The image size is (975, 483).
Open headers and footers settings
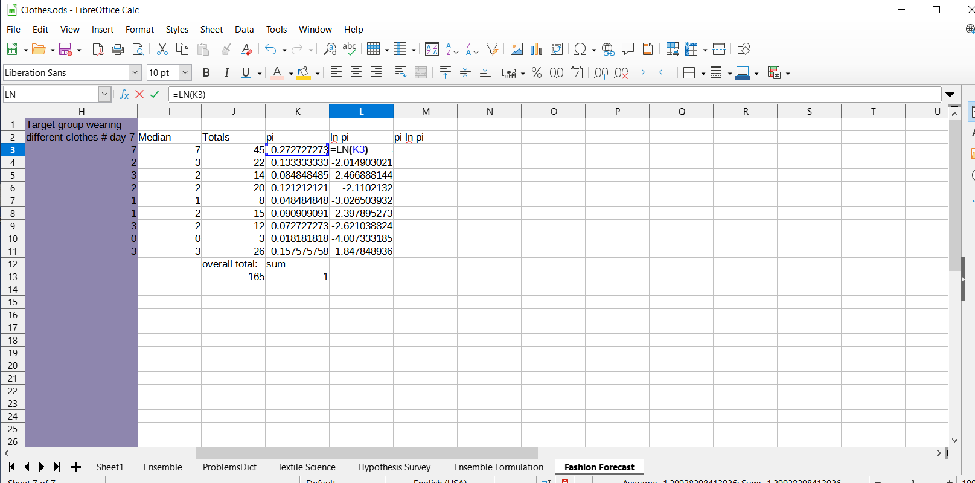coord(648,50)
